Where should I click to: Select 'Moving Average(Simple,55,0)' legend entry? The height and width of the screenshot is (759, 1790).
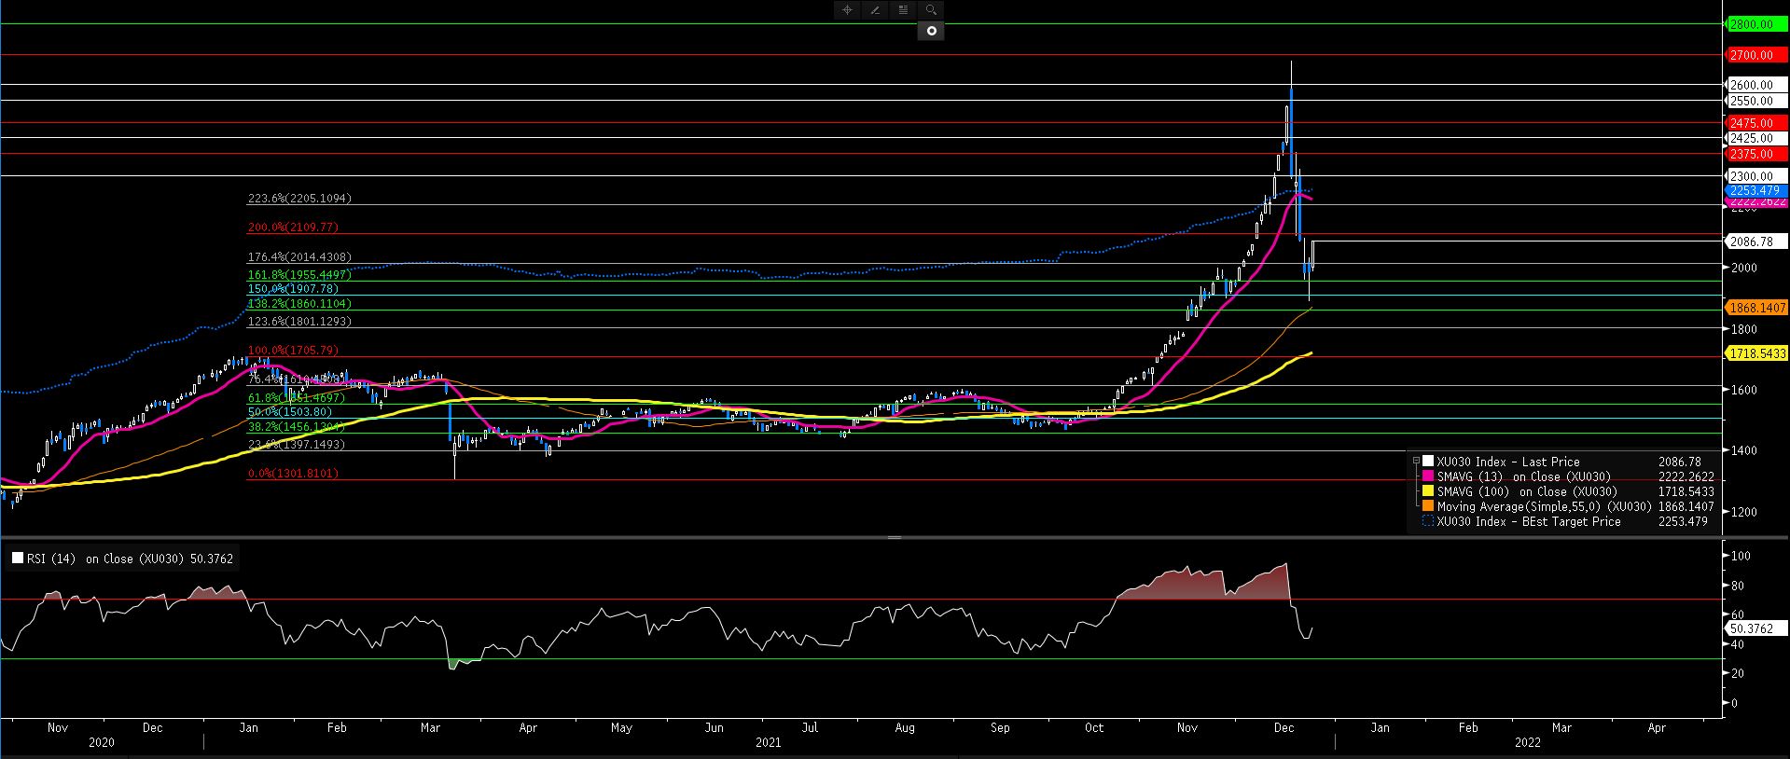click(x=1546, y=506)
